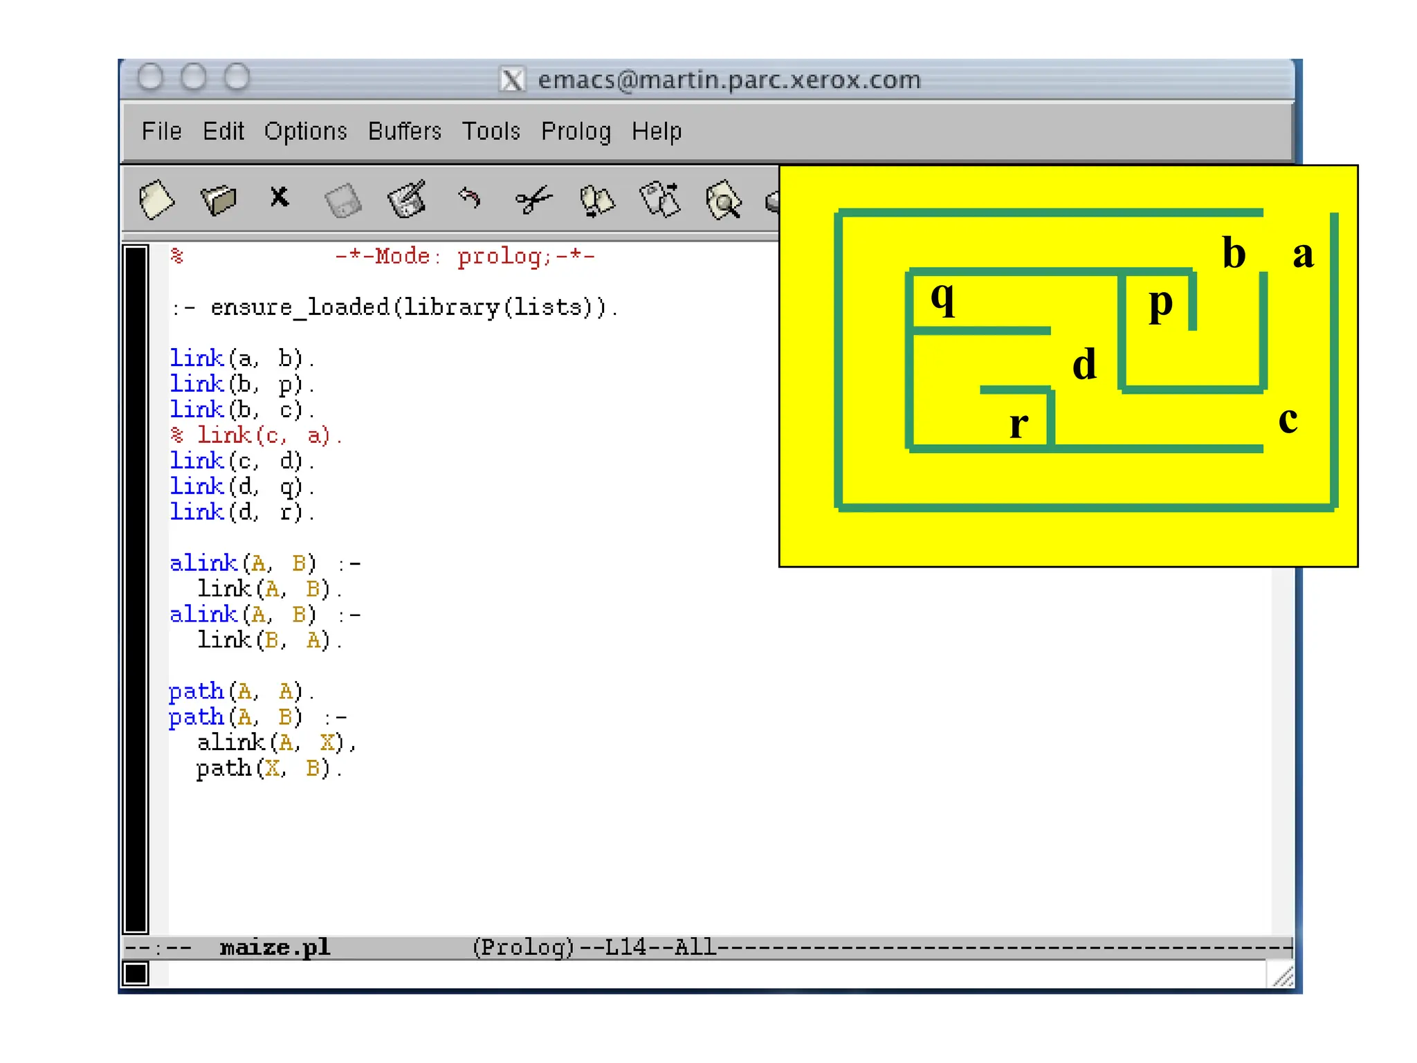Click the Save buffer disk icon
The image size is (1417, 1063).
pyautogui.click(x=343, y=201)
